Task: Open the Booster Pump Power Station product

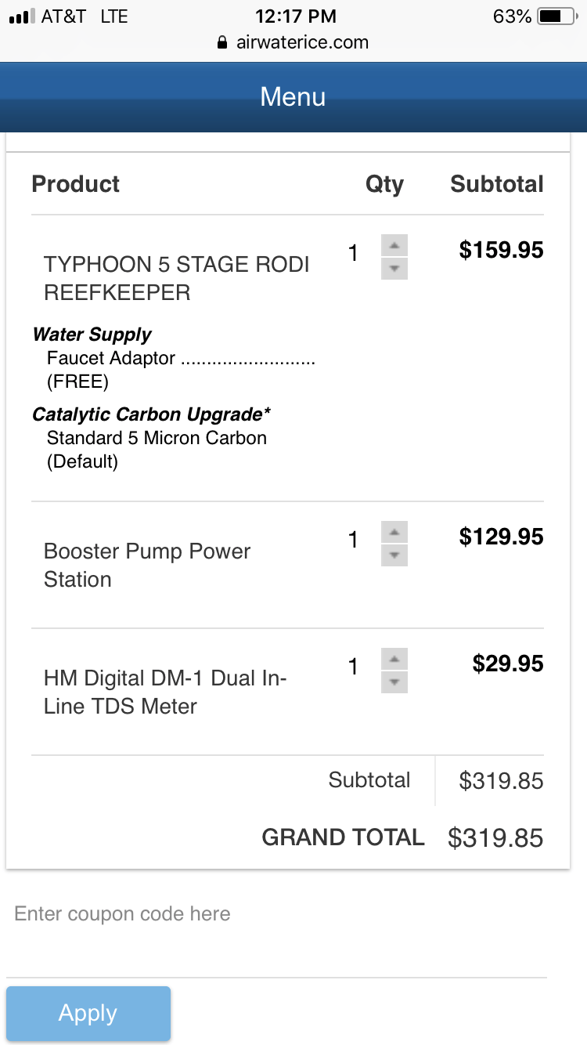Action: [x=147, y=565]
